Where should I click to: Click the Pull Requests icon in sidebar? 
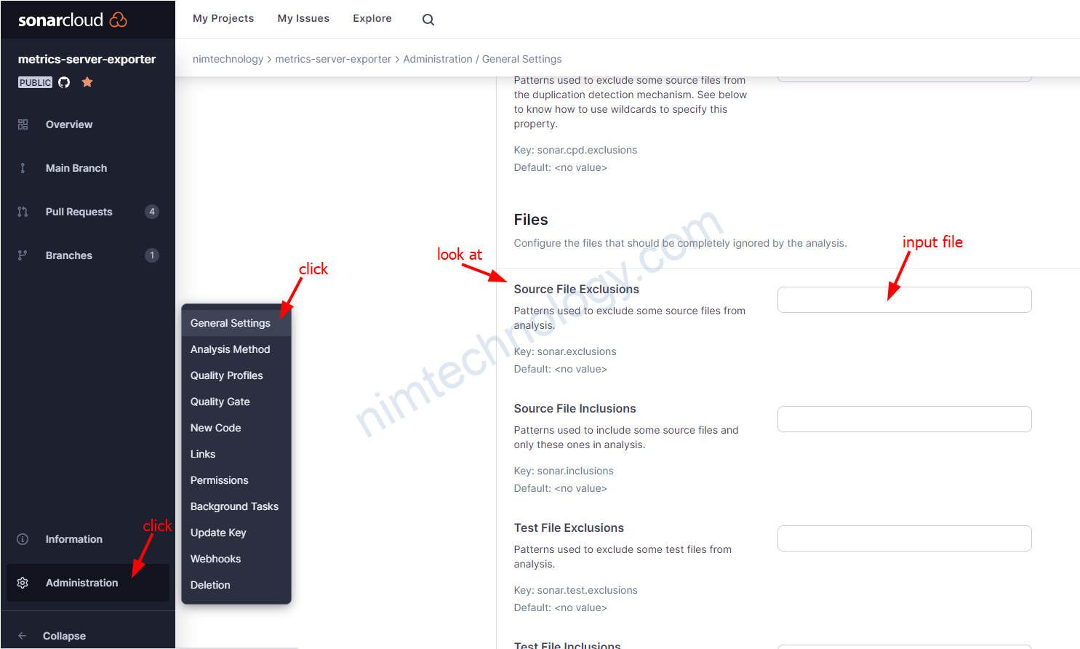(23, 212)
